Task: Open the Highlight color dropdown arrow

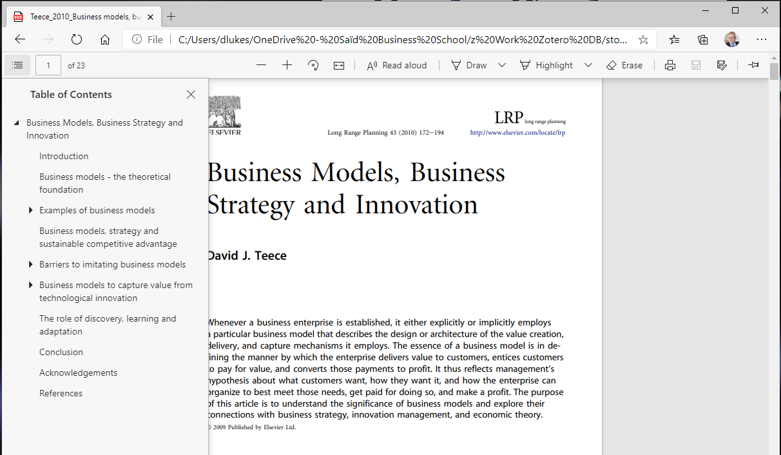Action: point(588,65)
